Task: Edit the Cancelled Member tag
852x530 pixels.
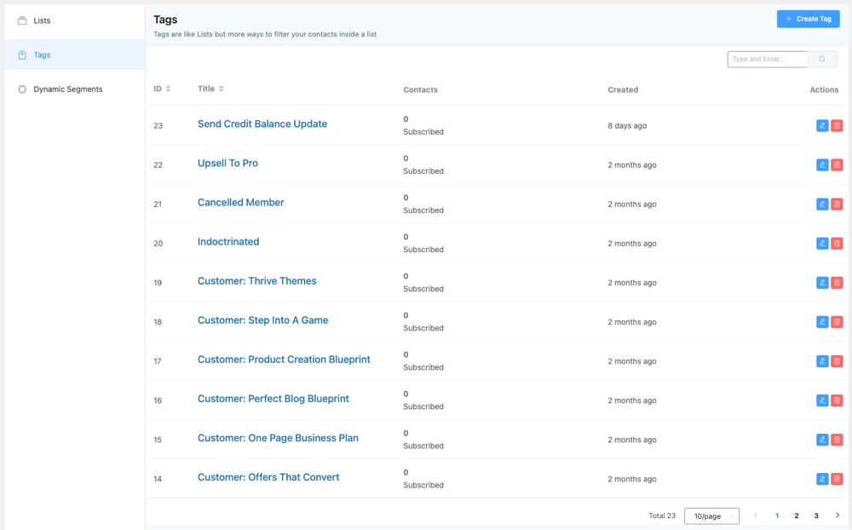Action: click(x=822, y=204)
